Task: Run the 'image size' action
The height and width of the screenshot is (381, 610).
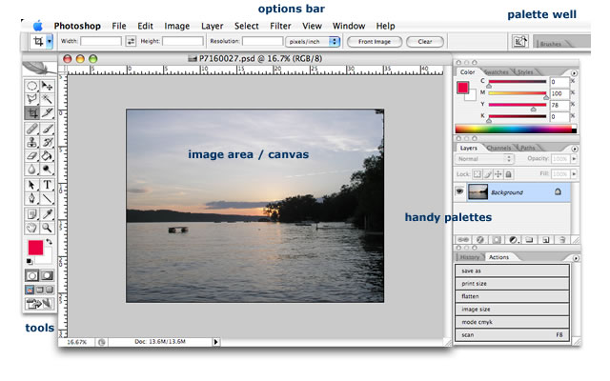Action: (x=513, y=309)
